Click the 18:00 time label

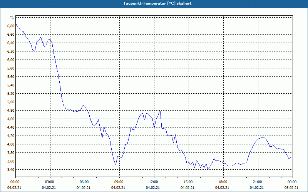coord(222,182)
